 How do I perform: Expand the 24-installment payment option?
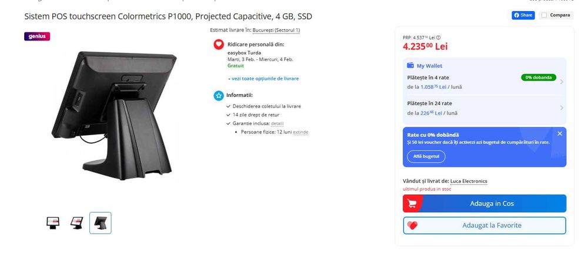coord(561,107)
